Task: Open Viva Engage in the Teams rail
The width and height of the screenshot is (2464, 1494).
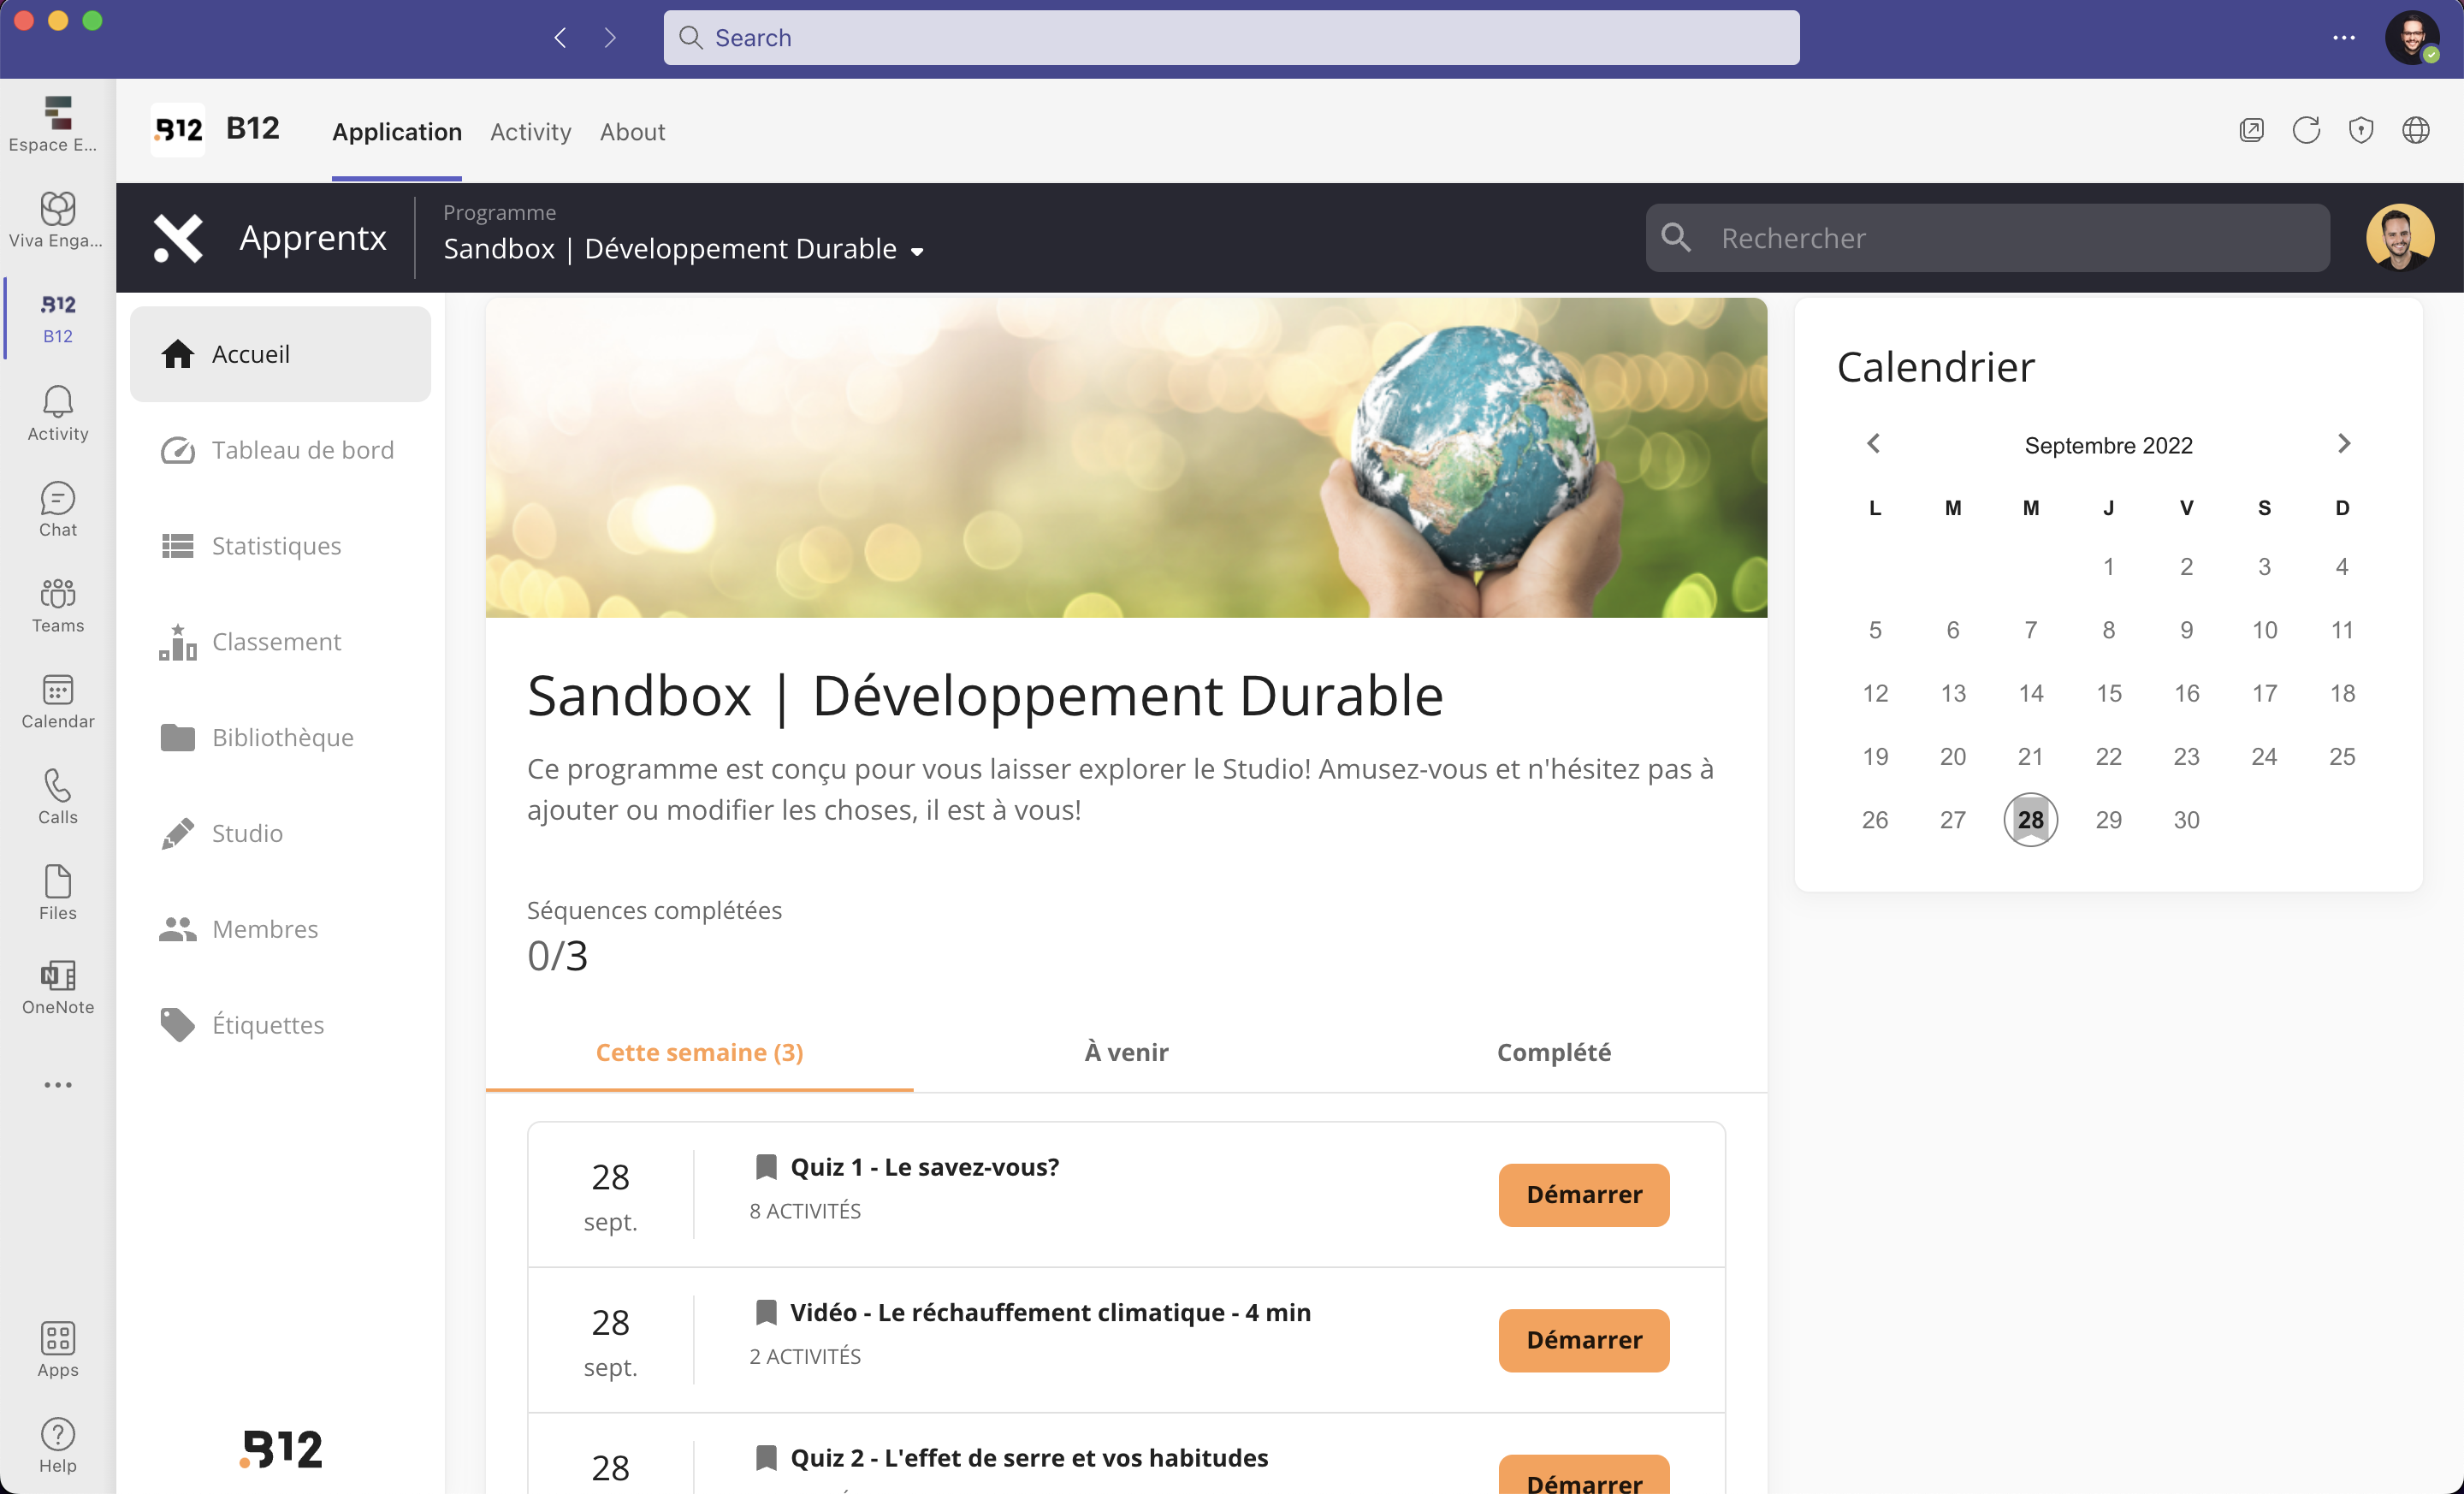Action: pos(57,220)
